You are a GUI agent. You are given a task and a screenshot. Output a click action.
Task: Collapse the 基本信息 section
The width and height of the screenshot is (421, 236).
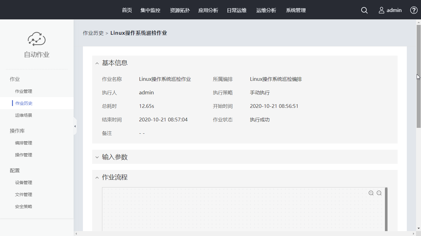[x=97, y=63]
